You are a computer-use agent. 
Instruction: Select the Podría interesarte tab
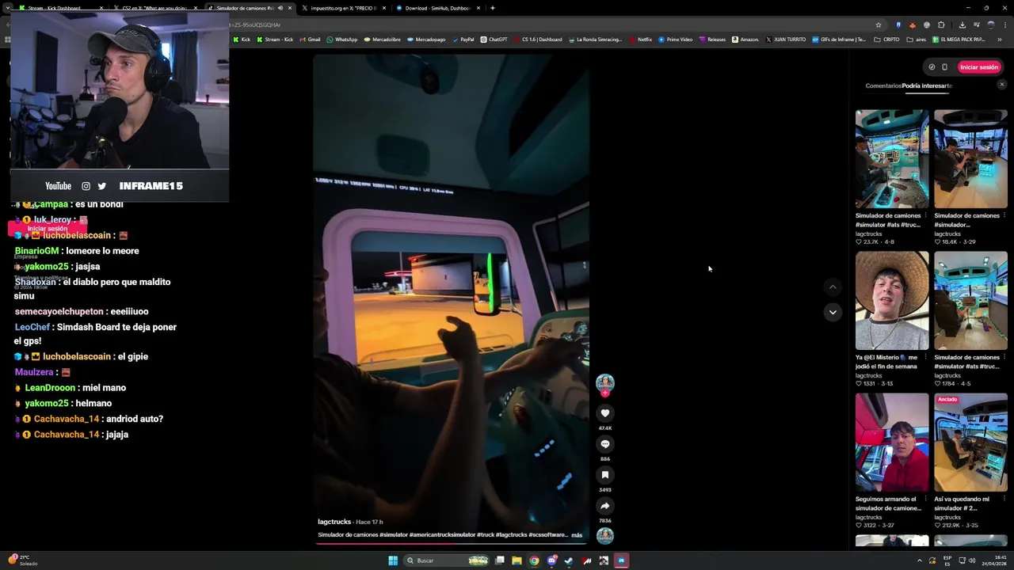coord(927,85)
